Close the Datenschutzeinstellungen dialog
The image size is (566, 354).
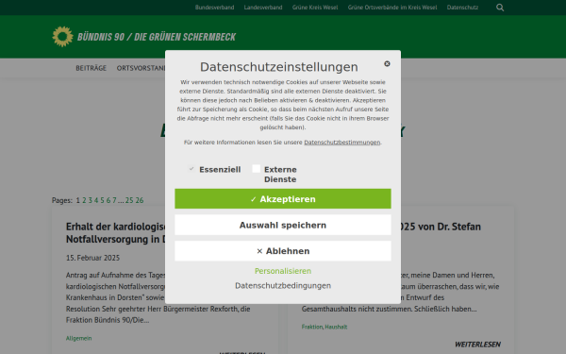pyautogui.click(x=387, y=63)
